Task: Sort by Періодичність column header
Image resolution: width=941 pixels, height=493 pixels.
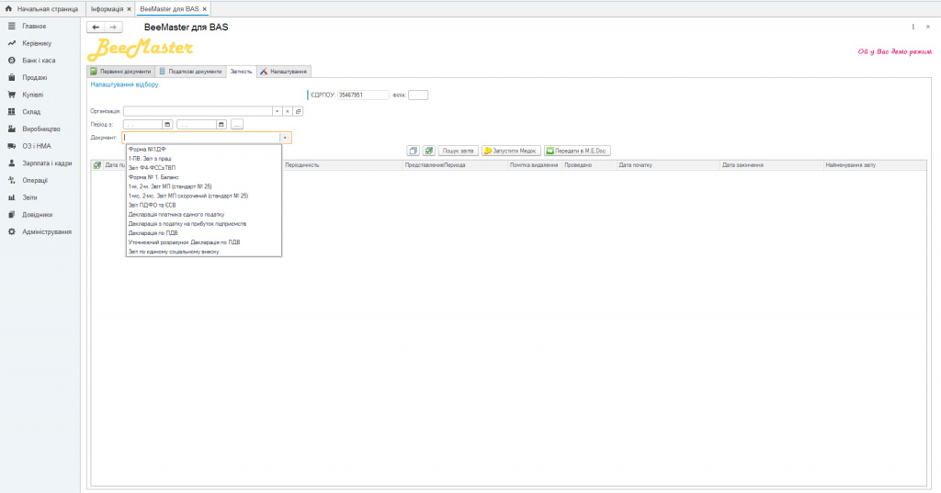Action: click(x=342, y=165)
